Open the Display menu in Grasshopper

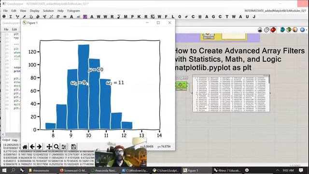coord(34,11)
